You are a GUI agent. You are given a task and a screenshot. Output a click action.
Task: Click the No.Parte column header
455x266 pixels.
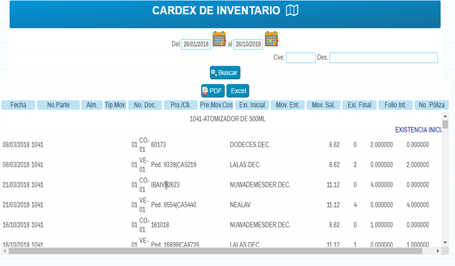58,105
